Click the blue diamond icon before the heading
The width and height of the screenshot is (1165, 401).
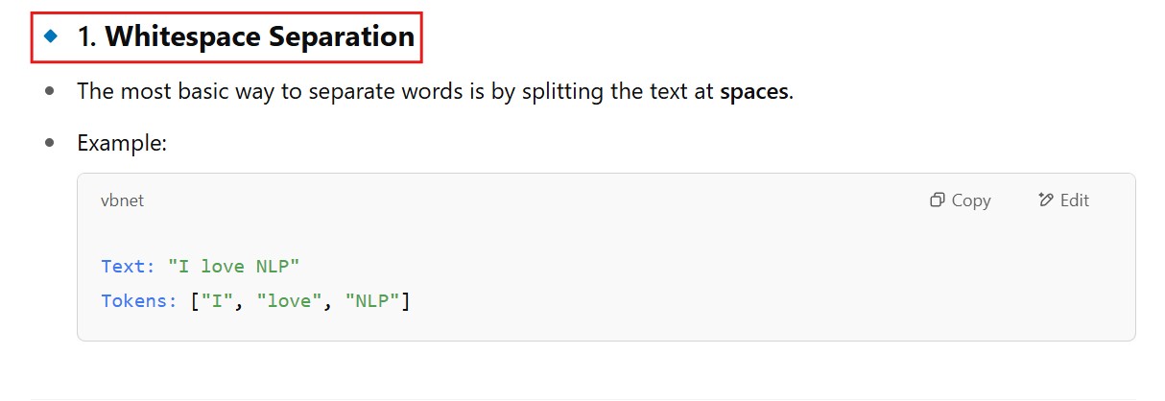pos(52,36)
